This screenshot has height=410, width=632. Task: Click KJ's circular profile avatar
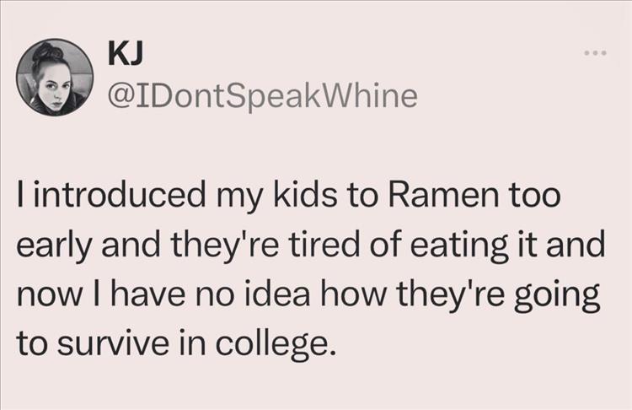pyautogui.click(x=56, y=77)
